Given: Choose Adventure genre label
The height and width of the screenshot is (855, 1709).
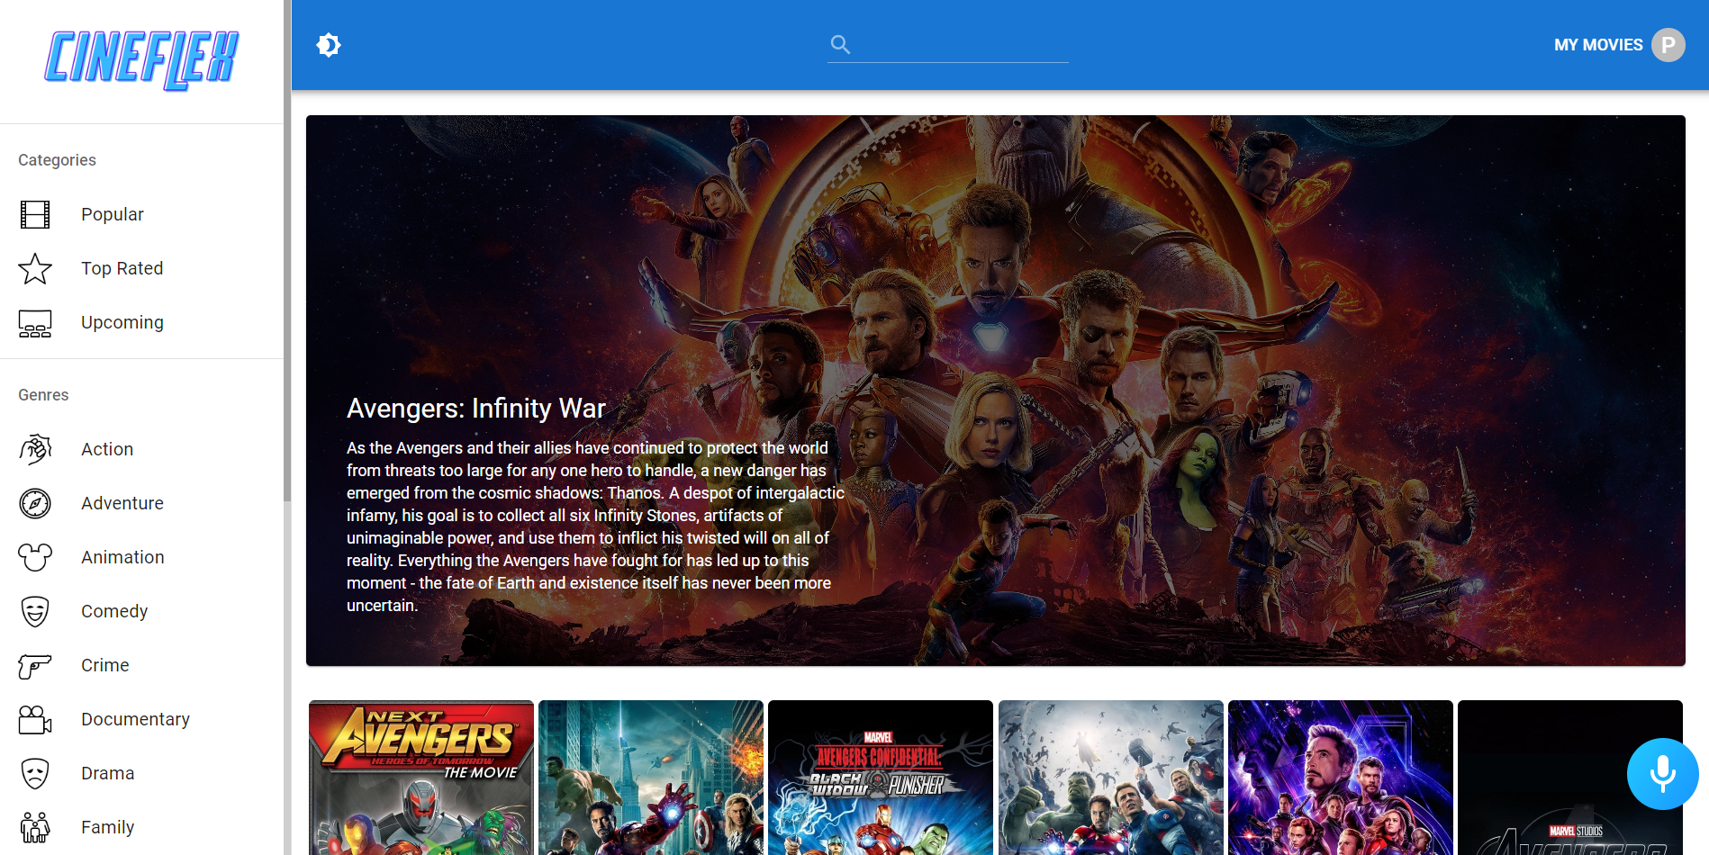Looking at the screenshot, I should point(122,503).
